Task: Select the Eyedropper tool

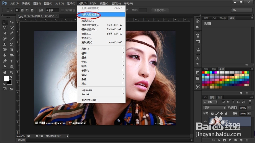Action: pos(12,33)
